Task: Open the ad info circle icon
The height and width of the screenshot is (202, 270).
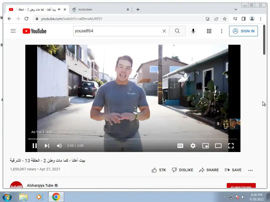Action: pos(55,132)
